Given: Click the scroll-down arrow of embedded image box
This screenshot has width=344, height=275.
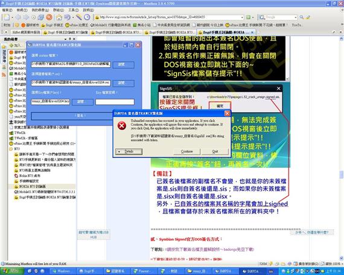Looking at the screenshot, I should (x=288, y=79).
